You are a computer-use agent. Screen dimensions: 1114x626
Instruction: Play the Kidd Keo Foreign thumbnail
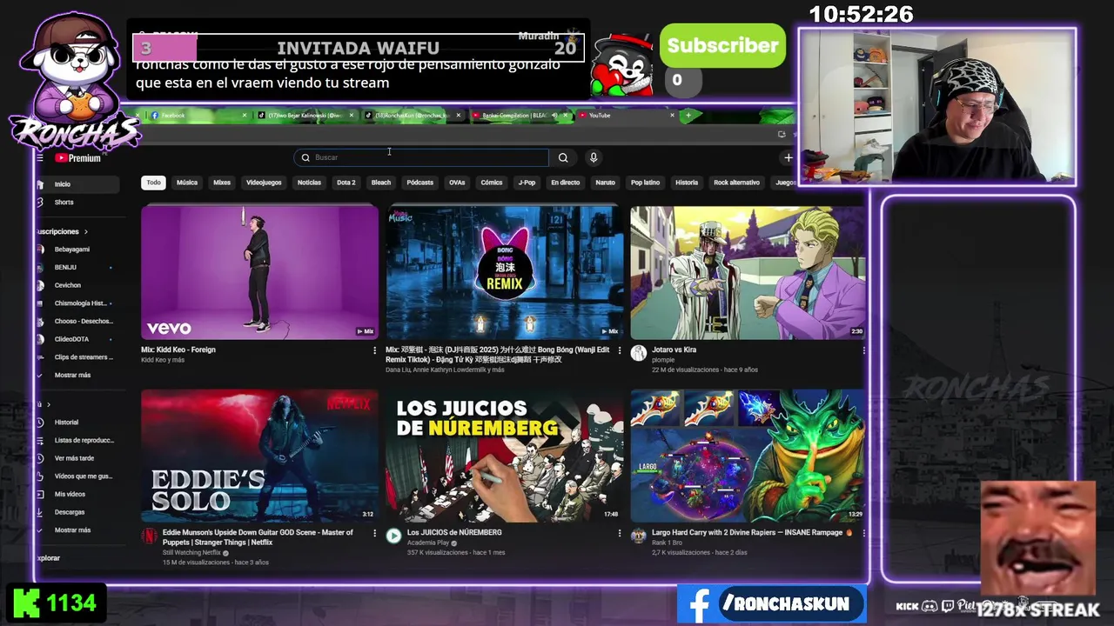pos(259,272)
